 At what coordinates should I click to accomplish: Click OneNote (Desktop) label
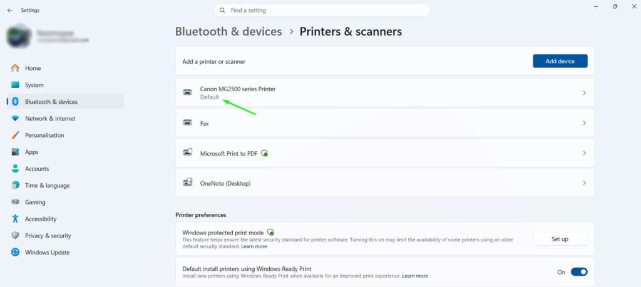(225, 183)
